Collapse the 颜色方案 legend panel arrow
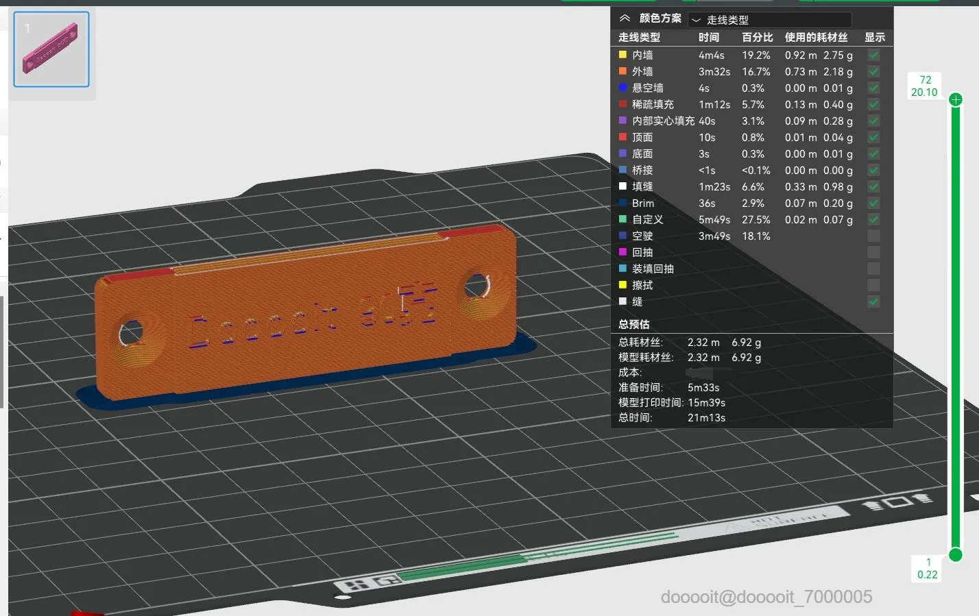Image resolution: width=979 pixels, height=616 pixels. pyautogui.click(x=625, y=19)
